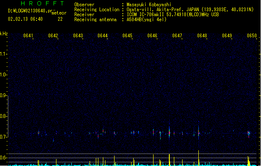The width and height of the screenshot is (261, 166).
Task: Click the 0641 time axis marker
Action: click(x=28, y=36)
